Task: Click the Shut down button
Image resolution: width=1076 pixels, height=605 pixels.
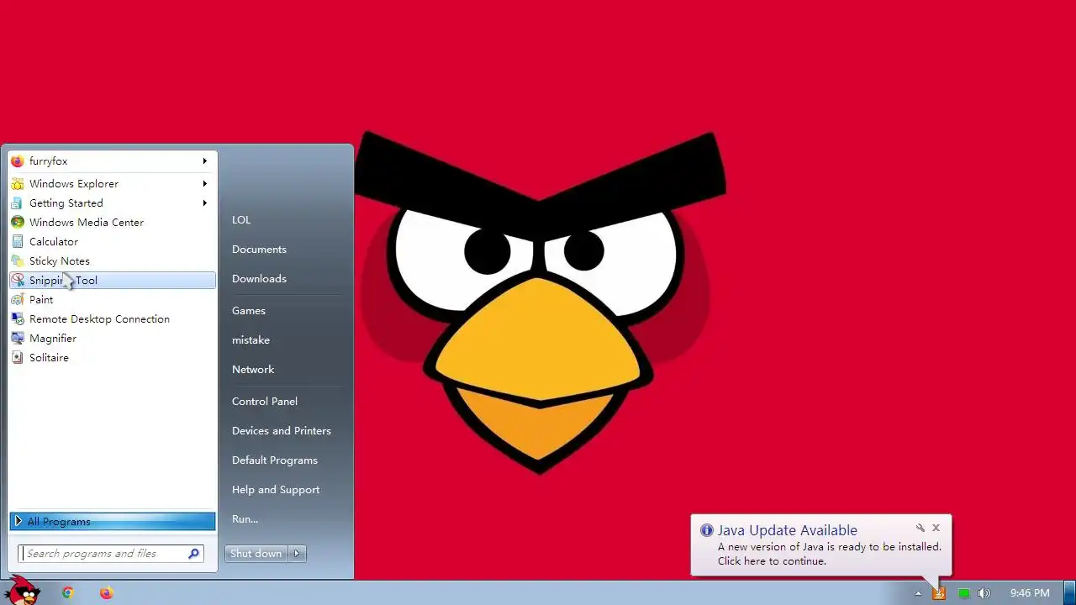Action: 256,554
